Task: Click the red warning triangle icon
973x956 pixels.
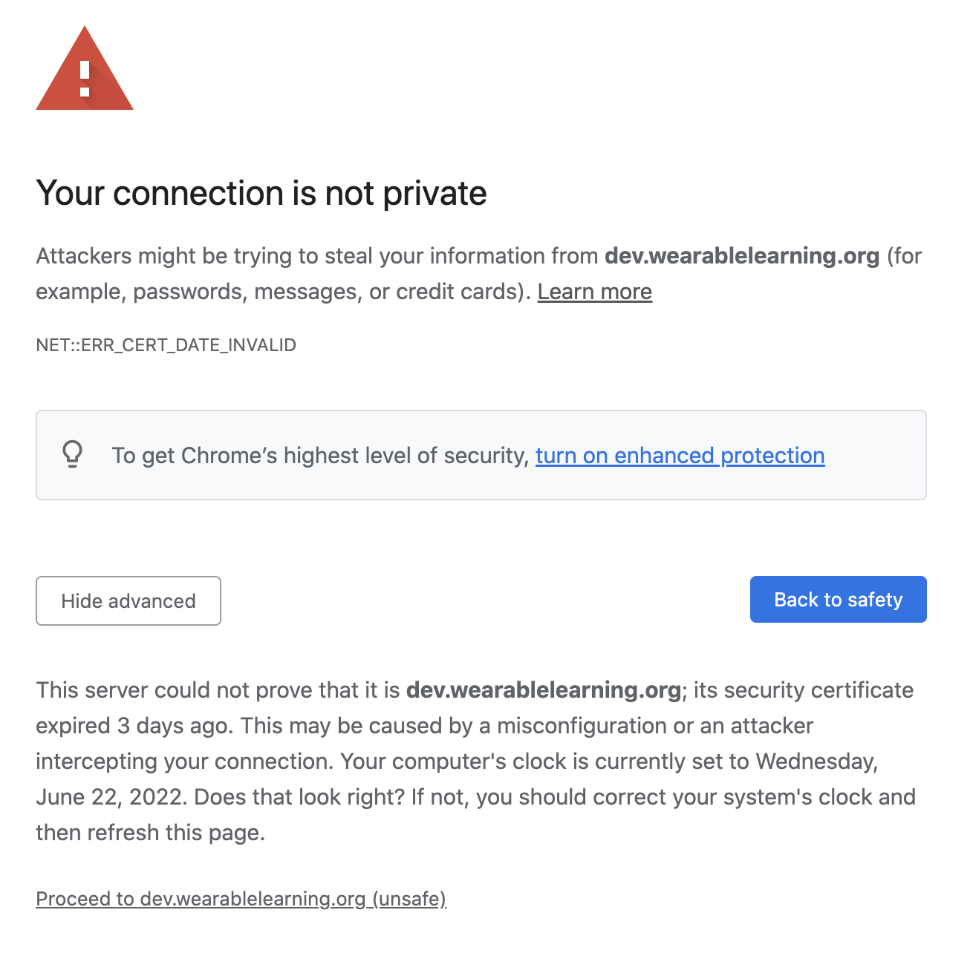Action: (84, 71)
